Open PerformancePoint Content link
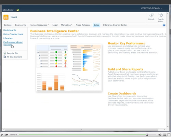Viewport: 171px width, 137px height. coord(13,43)
